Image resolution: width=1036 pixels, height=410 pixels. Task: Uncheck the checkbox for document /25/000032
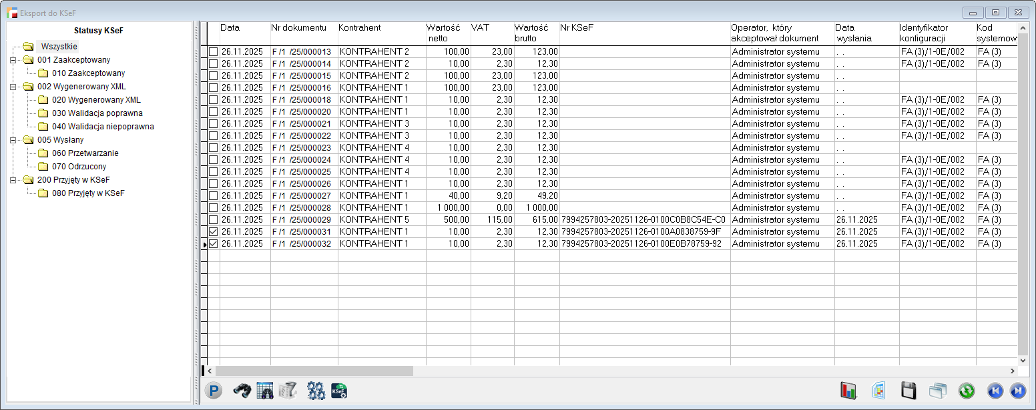pos(213,244)
